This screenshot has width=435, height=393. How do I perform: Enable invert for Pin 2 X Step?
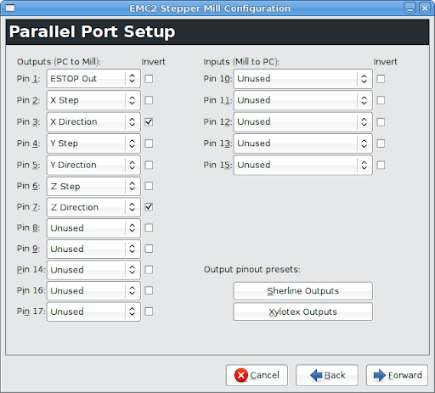pyautogui.click(x=149, y=100)
